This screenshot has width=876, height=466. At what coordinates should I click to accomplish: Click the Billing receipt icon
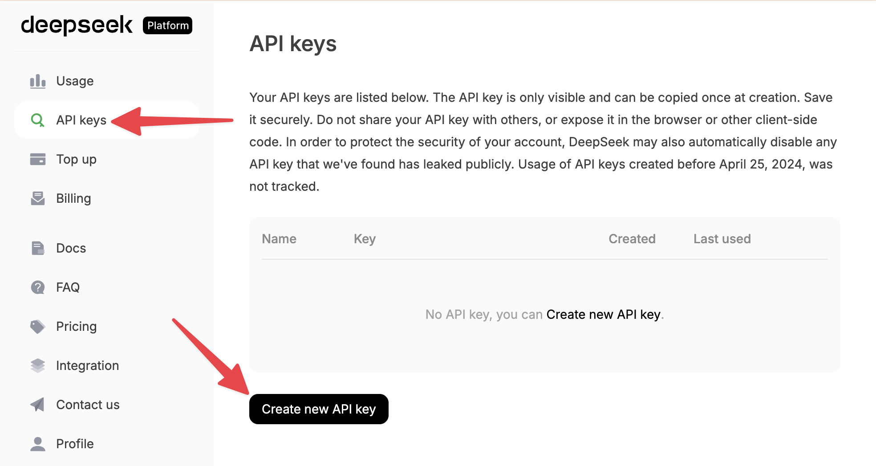pyautogui.click(x=38, y=198)
